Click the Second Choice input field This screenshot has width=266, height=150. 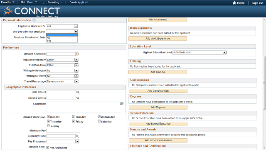[61, 98]
